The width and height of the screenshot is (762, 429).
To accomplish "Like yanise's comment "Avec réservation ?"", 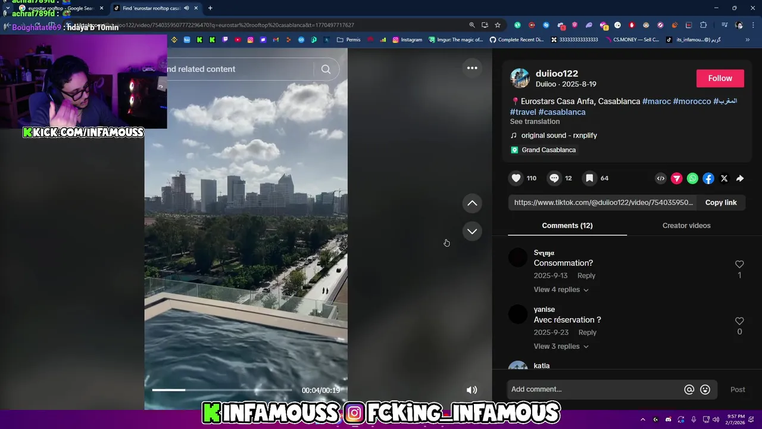I will point(739,321).
